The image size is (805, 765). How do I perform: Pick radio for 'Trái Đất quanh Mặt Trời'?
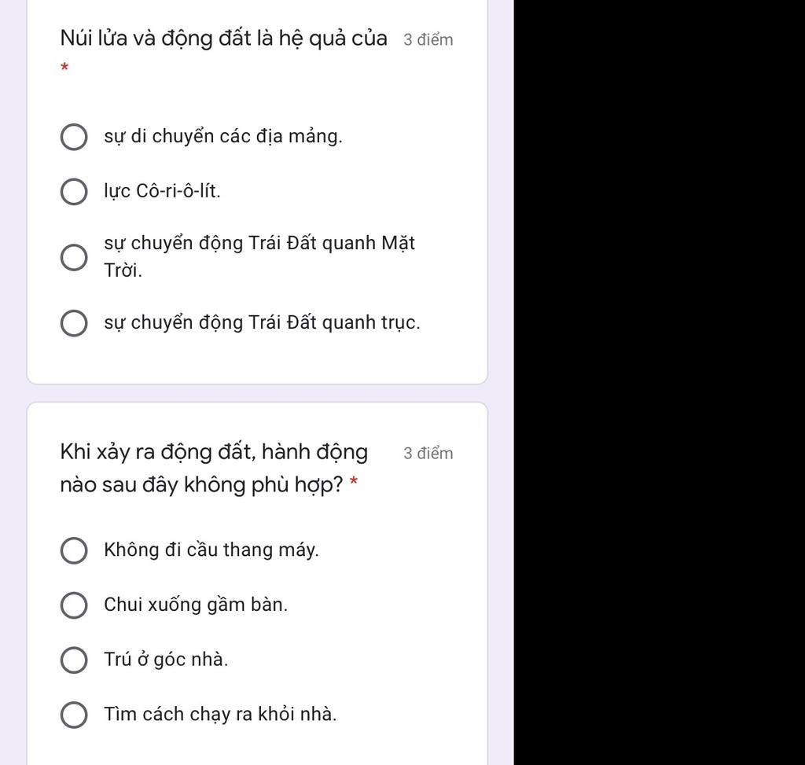74,257
